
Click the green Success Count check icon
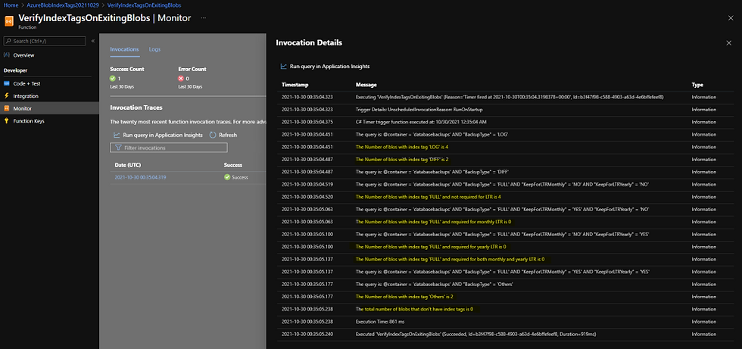(x=113, y=79)
